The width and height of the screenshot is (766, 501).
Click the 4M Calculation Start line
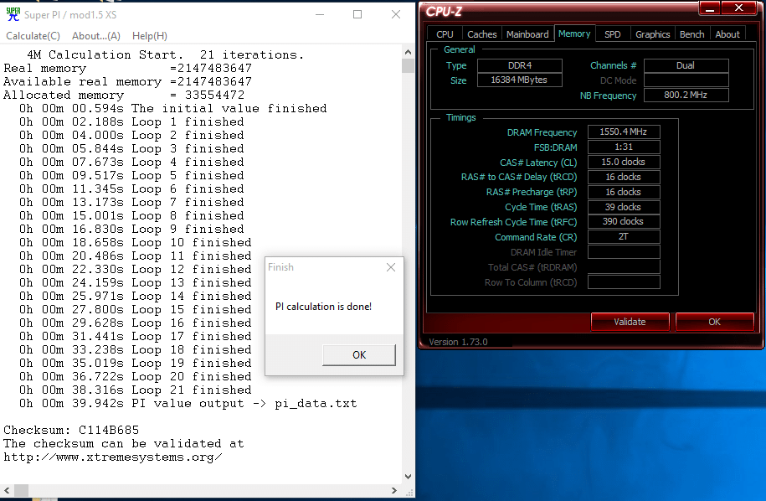click(x=165, y=54)
